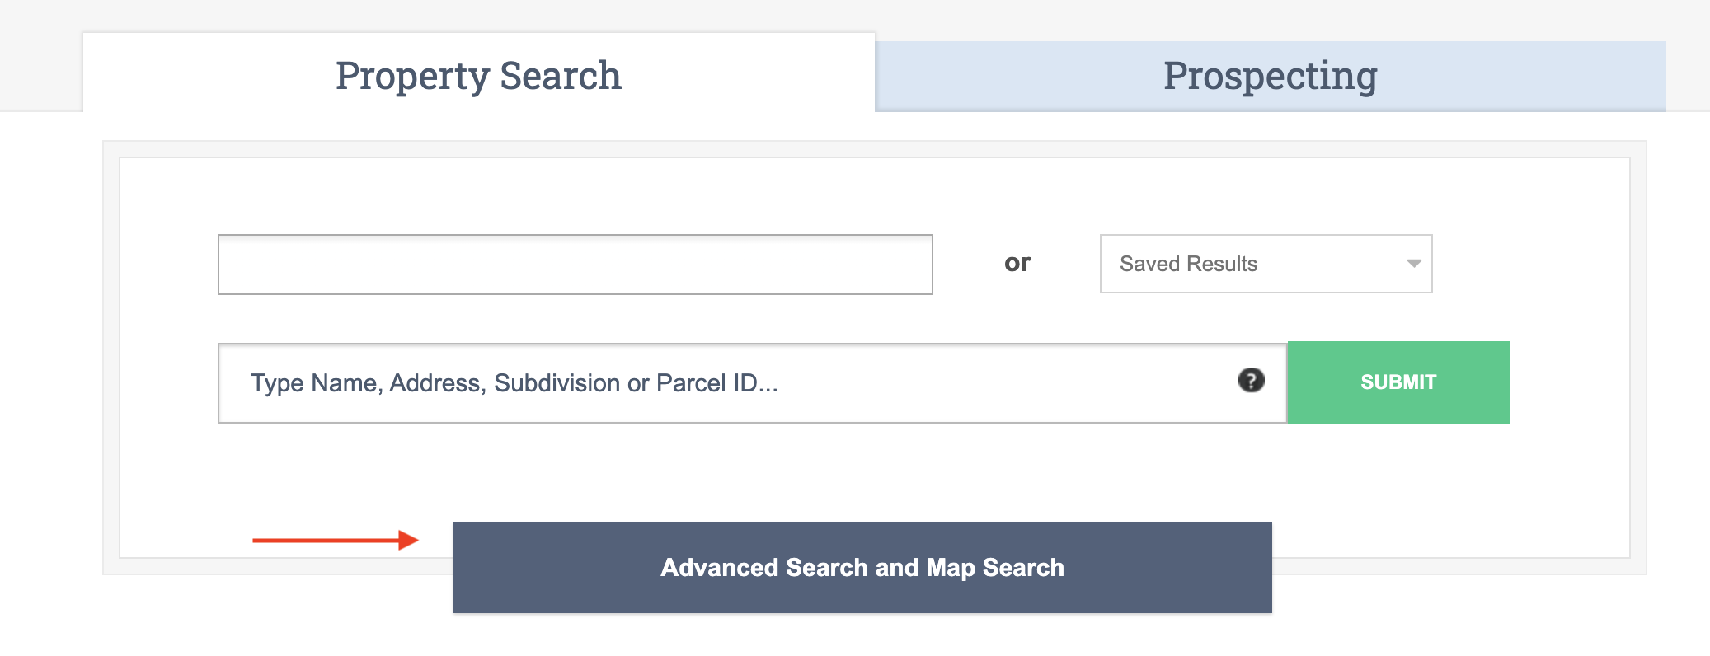Click the green SUBMIT control

1398,382
